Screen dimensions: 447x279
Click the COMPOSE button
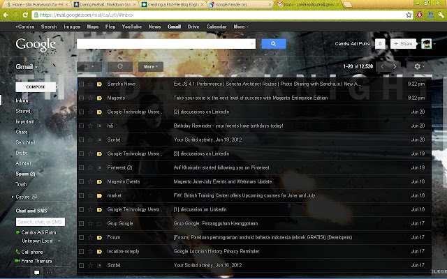point(36,86)
